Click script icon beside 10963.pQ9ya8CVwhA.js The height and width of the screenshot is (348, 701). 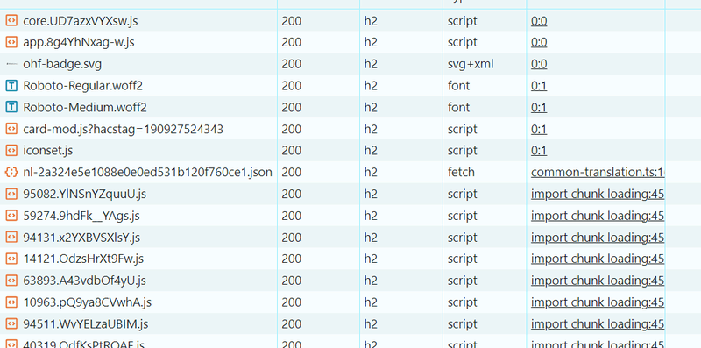click(11, 302)
